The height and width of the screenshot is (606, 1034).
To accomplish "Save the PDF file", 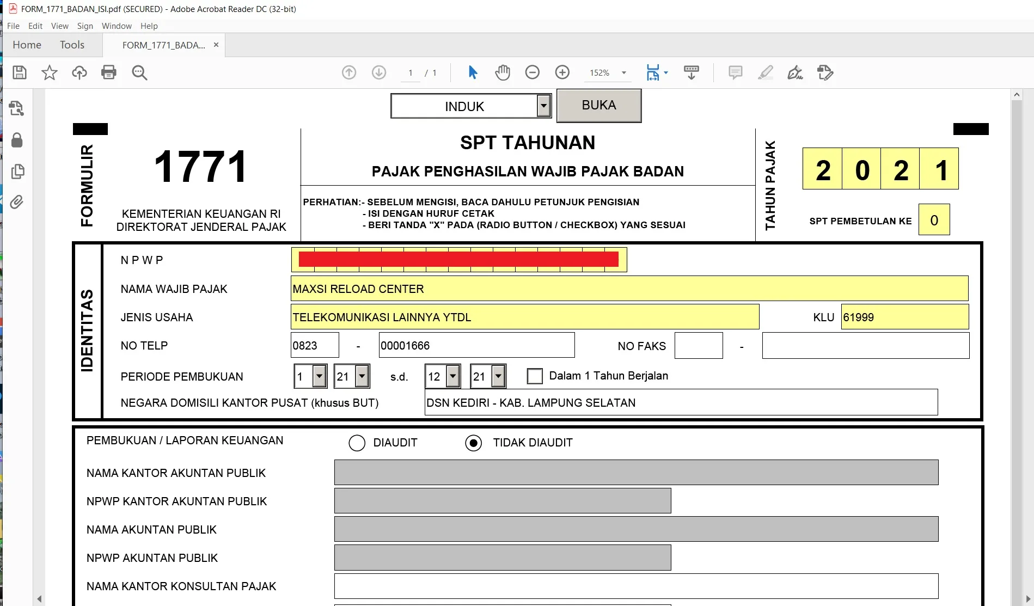I will coord(19,72).
